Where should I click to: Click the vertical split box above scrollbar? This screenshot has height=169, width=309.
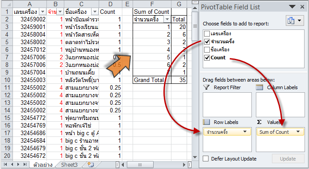[195, 2]
